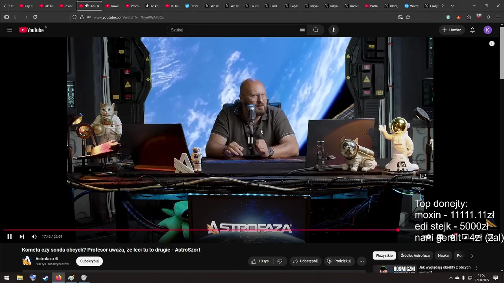The height and width of the screenshot is (283, 504).
Task: Click the video progress bar scrubber dot
Action: point(398,230)
